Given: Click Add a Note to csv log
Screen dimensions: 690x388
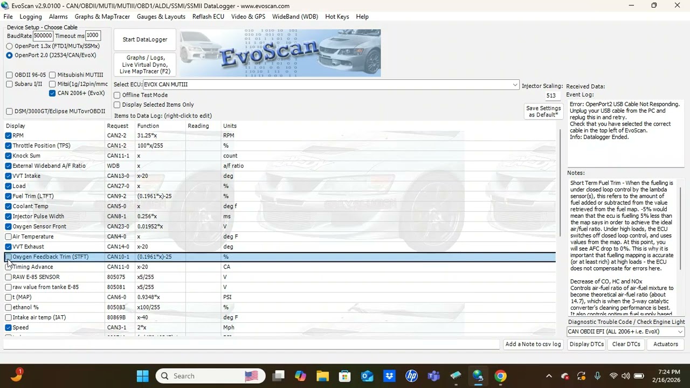Looking at the screenshot, I should tap(533, 344).
